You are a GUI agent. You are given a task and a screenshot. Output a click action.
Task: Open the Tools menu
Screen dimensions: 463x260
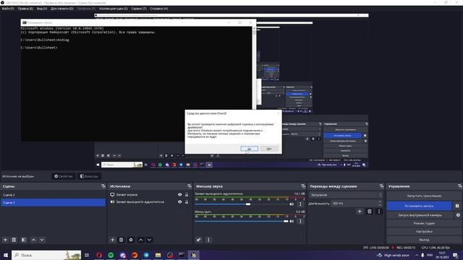click(139, 9)
